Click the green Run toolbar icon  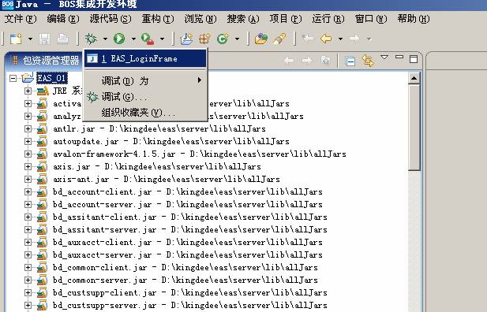[119, 39]
